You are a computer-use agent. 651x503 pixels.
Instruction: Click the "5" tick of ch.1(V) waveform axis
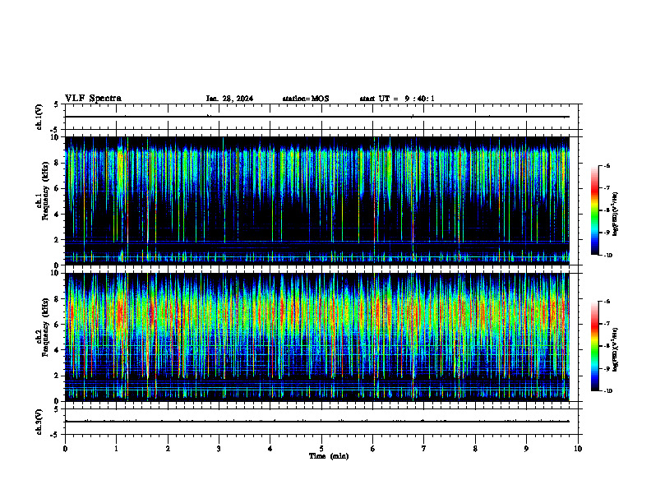(x=56, y=104)
